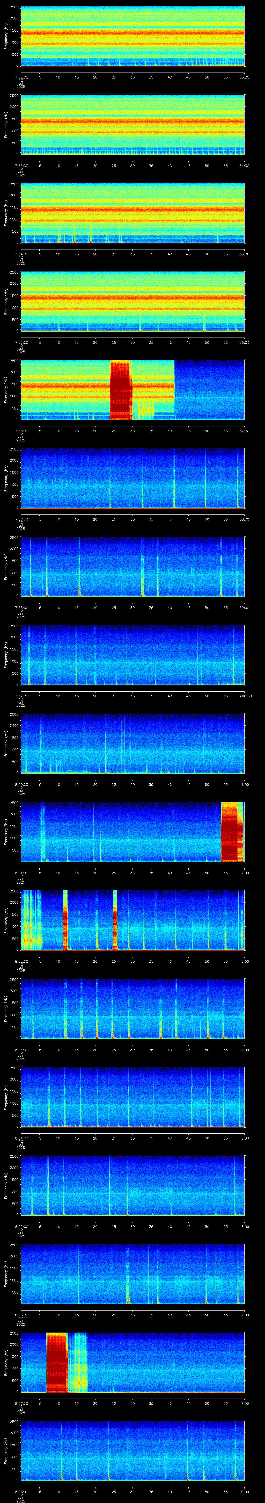Viewport: 265px width, 1503px height.
Task: Select the spectrogram panel starting at 8:06:00
Action: click(x=133, y=1274)
